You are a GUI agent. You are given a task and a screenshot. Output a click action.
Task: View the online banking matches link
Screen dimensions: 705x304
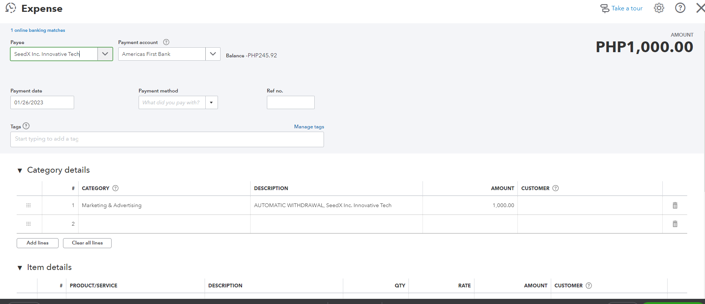coord(38,30)
